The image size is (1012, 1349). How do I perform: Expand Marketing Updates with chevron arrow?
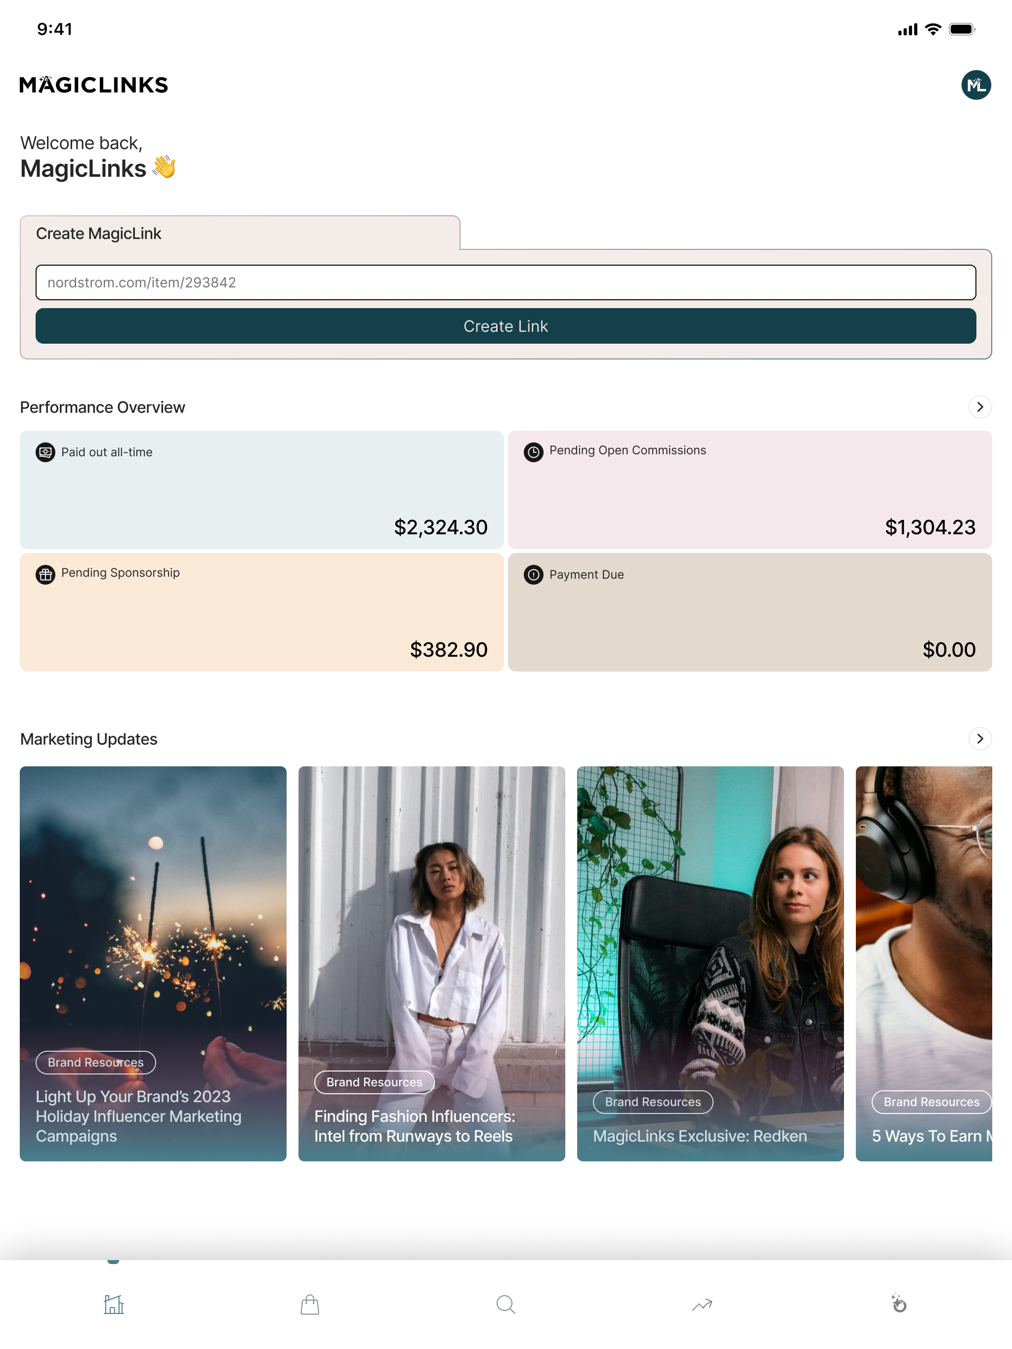point(980,739)
